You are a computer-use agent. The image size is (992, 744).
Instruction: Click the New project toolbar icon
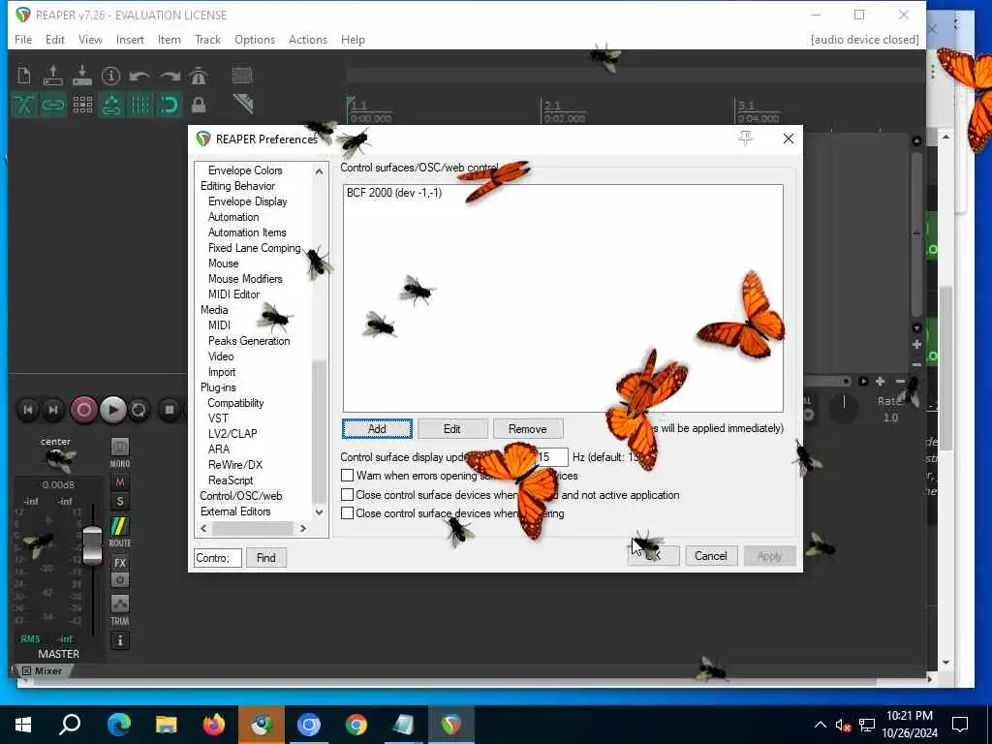click(24, 76)
